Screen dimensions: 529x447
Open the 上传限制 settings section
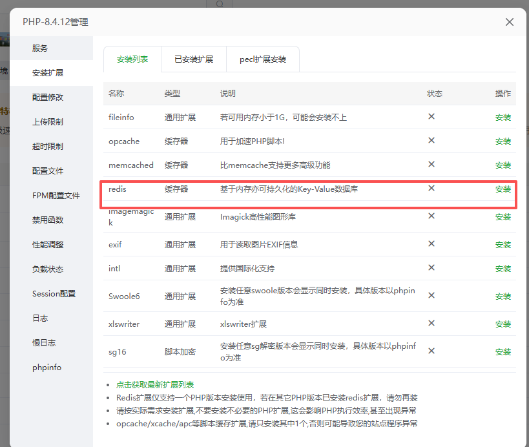pyautogui.click(x=48, y=122)
